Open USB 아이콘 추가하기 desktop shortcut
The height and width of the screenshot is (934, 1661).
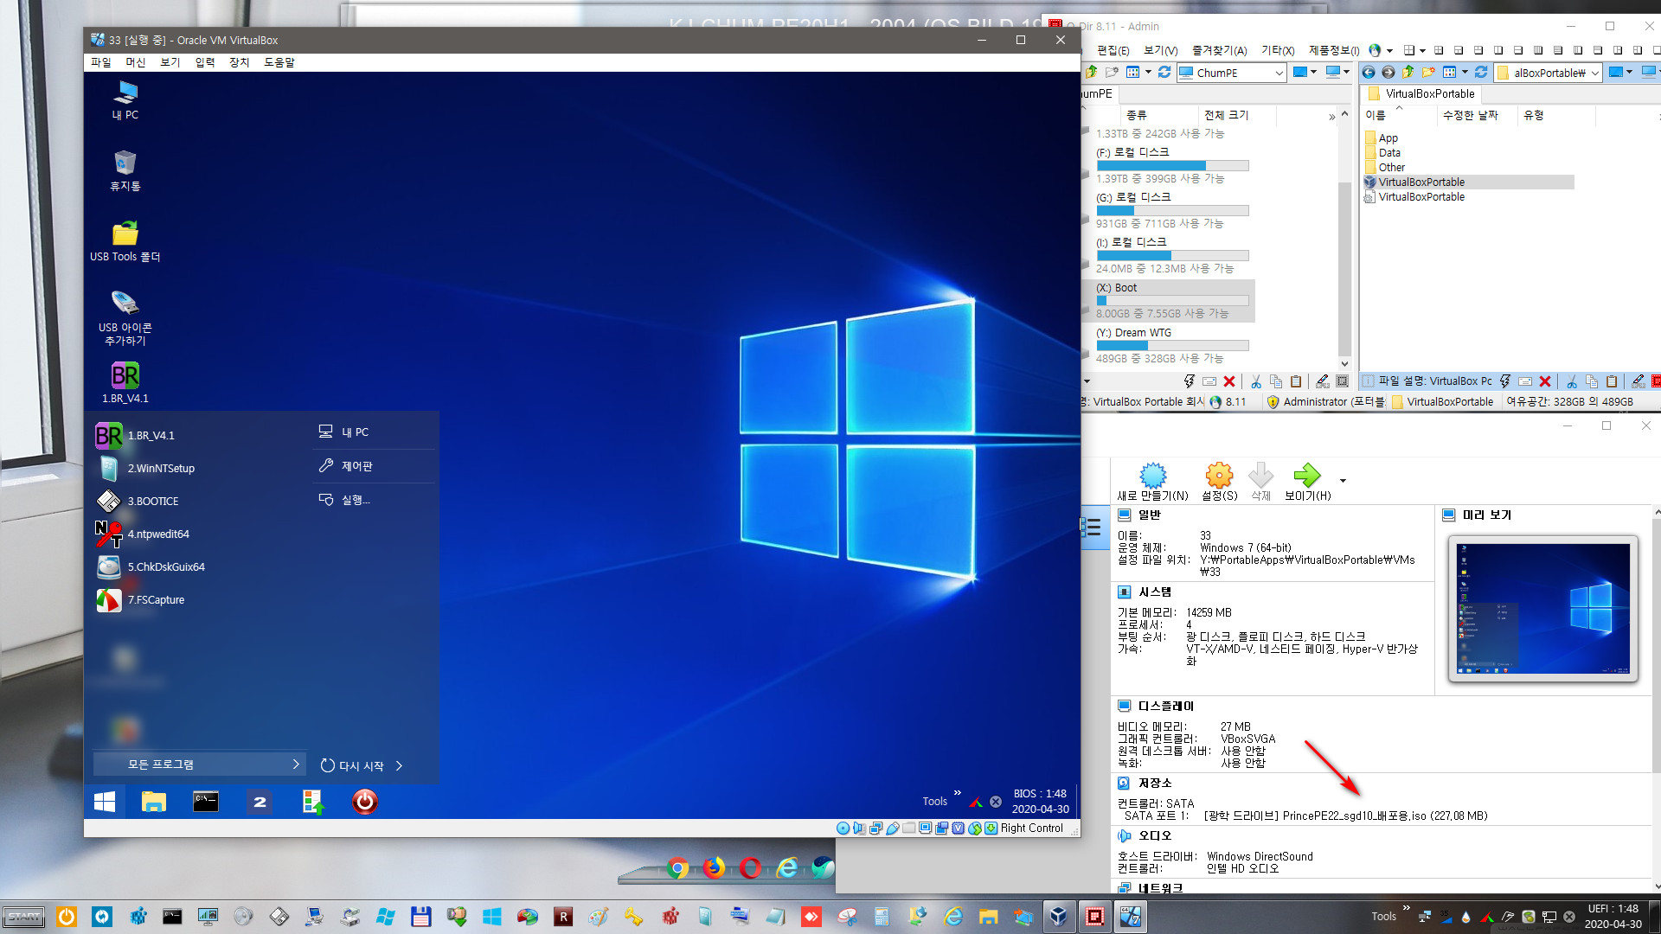(125, 317)
